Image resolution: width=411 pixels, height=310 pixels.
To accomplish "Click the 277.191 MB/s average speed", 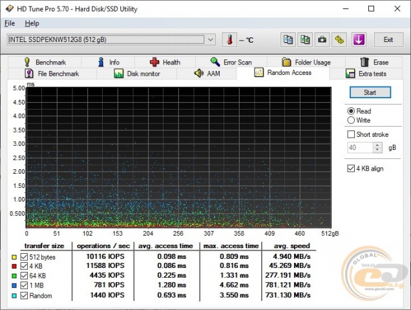I will point(288,275).
